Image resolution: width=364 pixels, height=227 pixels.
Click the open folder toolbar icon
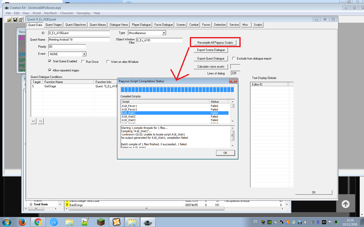[9, 19]
